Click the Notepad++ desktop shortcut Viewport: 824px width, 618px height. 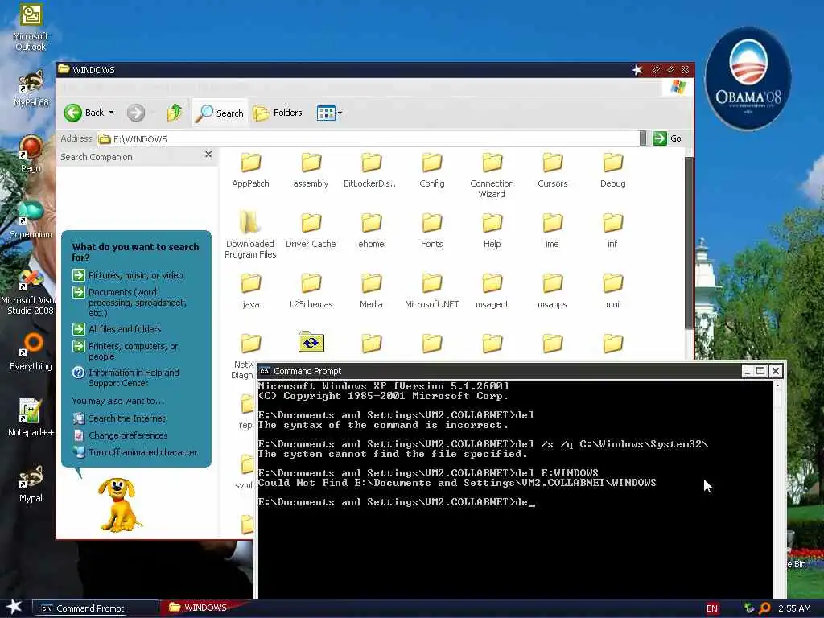coord(31,418)
